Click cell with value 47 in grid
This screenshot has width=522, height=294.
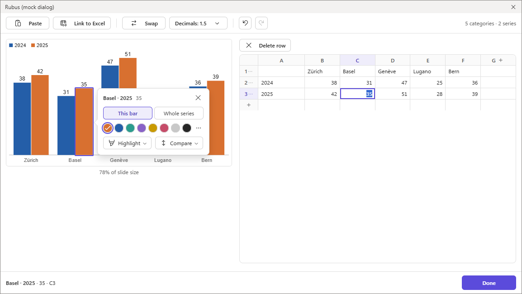click(393, 83)
